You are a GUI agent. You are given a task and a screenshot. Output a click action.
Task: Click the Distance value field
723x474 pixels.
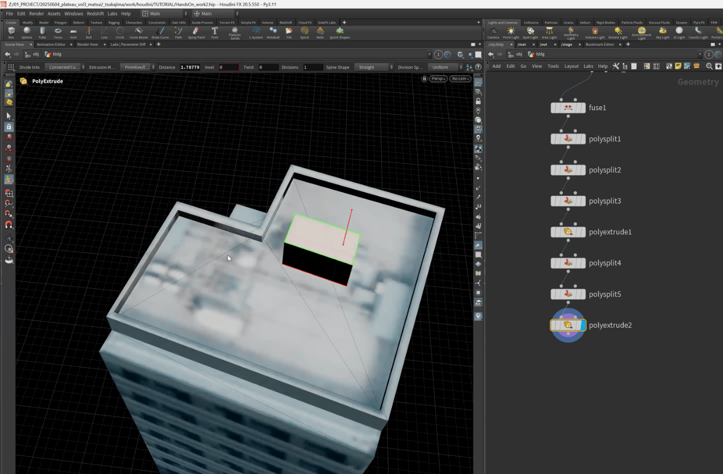pos(190,67)
